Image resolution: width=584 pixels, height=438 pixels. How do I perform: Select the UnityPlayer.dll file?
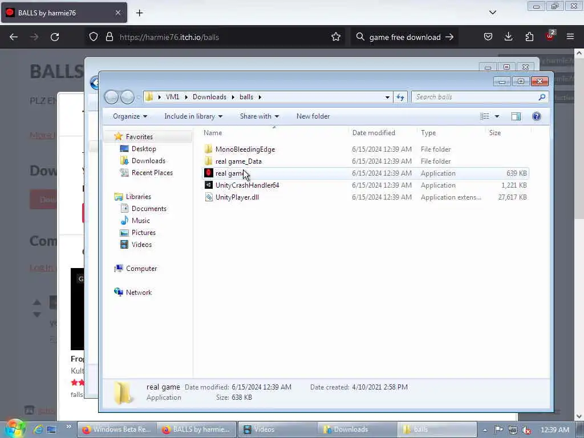237,197
